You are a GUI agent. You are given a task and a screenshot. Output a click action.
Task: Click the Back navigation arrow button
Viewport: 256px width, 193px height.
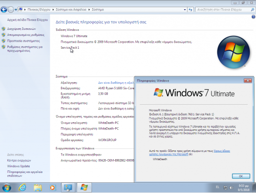point(4,10)
